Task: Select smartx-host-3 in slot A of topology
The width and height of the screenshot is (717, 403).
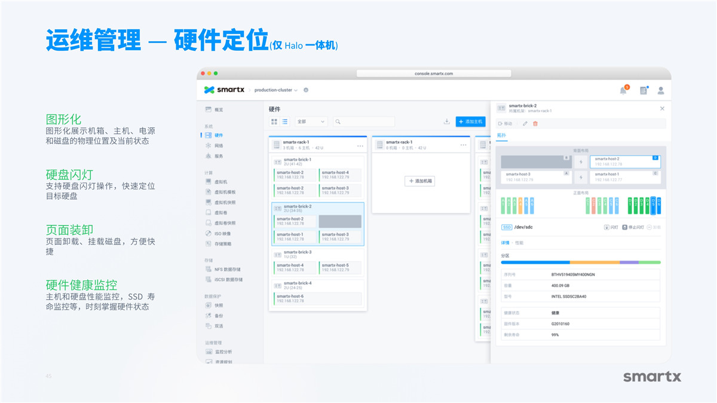Action: pyautogui.click(x=535, y=177)
